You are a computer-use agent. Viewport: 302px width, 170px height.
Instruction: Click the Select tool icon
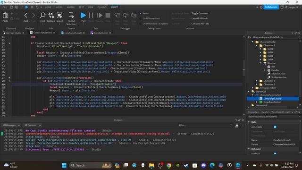point(59,16)
